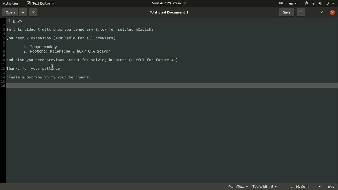This screenshot has height=190, width=338.
Task: Open the Activities overview
Action: click(x=11, y=3)
